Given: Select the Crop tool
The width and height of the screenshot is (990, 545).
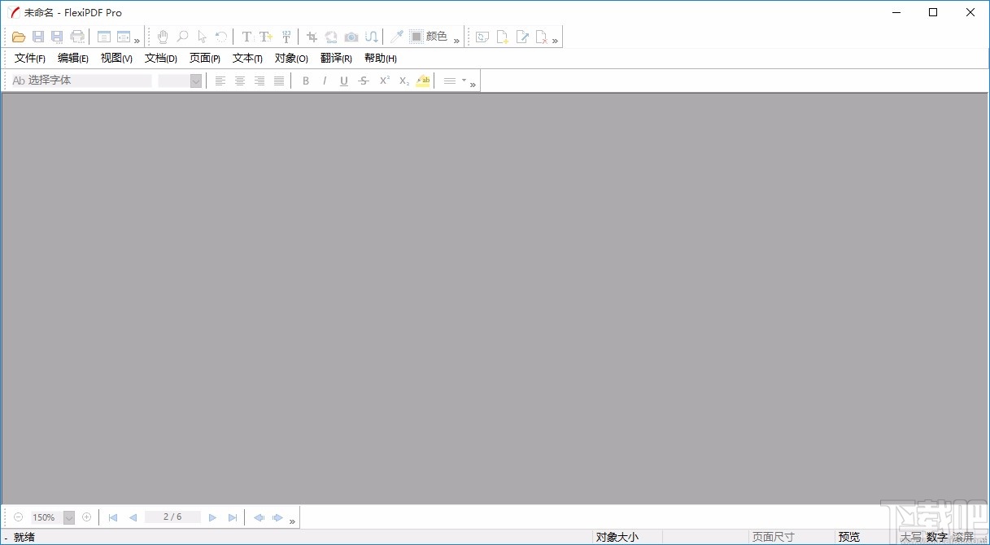Looking at the screenshot, I should [310, 37].
